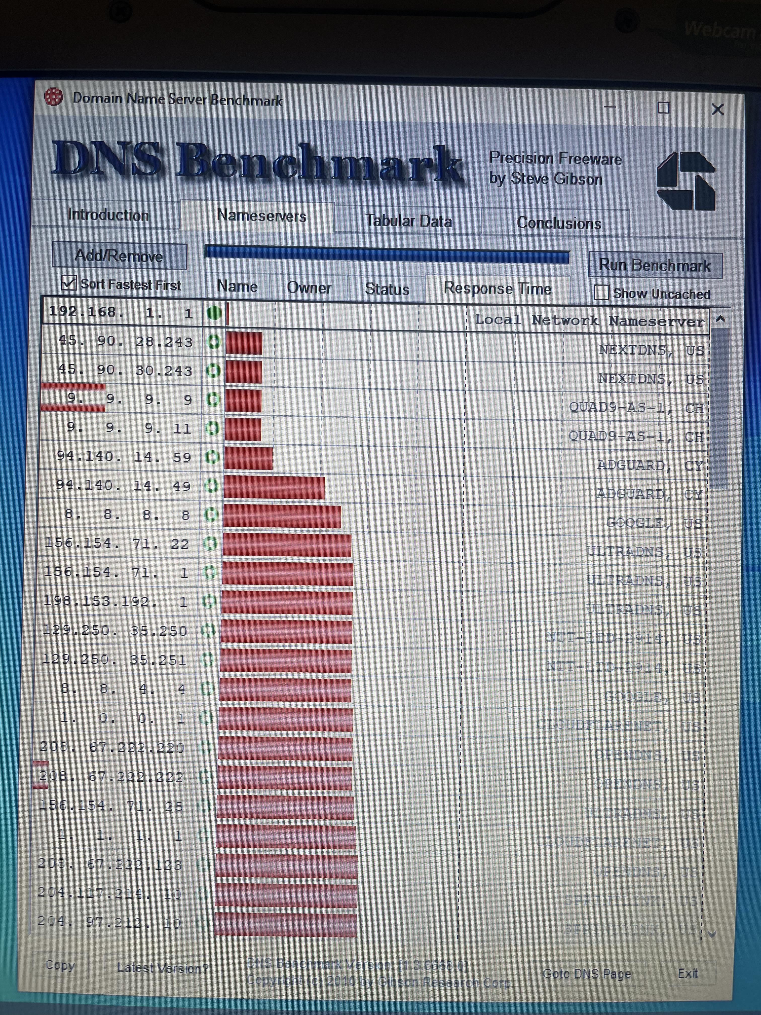761x1015 pixels.
Task: Click status circle for 9.9.9.9
Action: tap(213, 400)
